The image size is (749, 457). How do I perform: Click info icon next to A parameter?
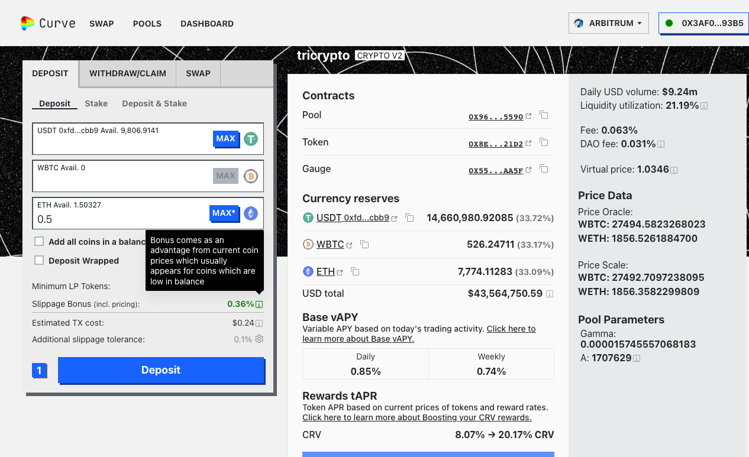637,358
